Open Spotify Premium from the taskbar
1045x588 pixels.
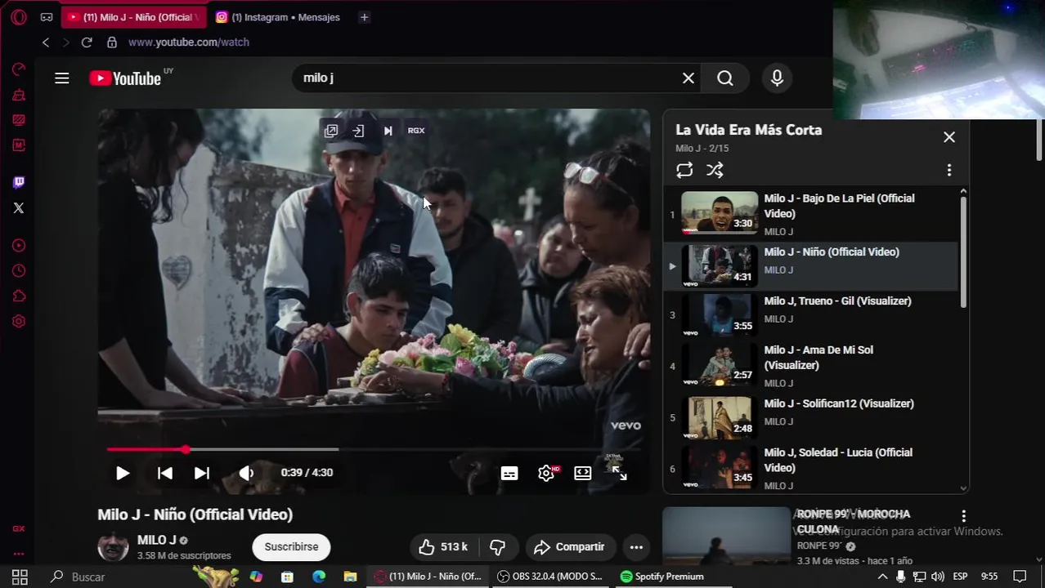[662, 577]
